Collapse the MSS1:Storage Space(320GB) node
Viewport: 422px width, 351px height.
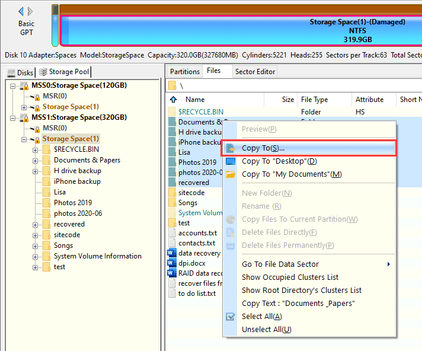click(x=13, y=117)
